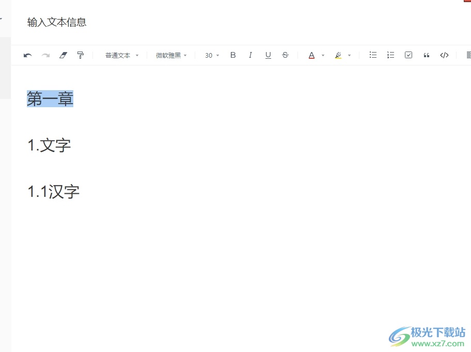Open the highlight color dropdown arrow

tap(349, 56)
